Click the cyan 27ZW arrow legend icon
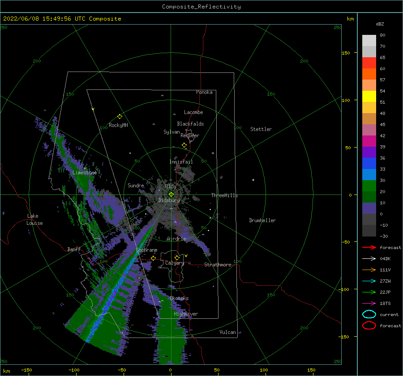Screen dimensions: 403x376 coord(369,281)
